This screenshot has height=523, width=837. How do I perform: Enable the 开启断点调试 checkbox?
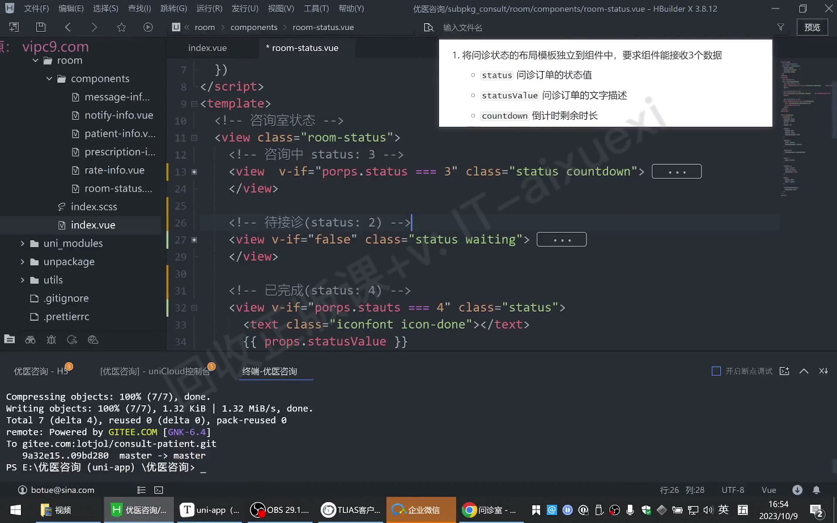point(716,371)
